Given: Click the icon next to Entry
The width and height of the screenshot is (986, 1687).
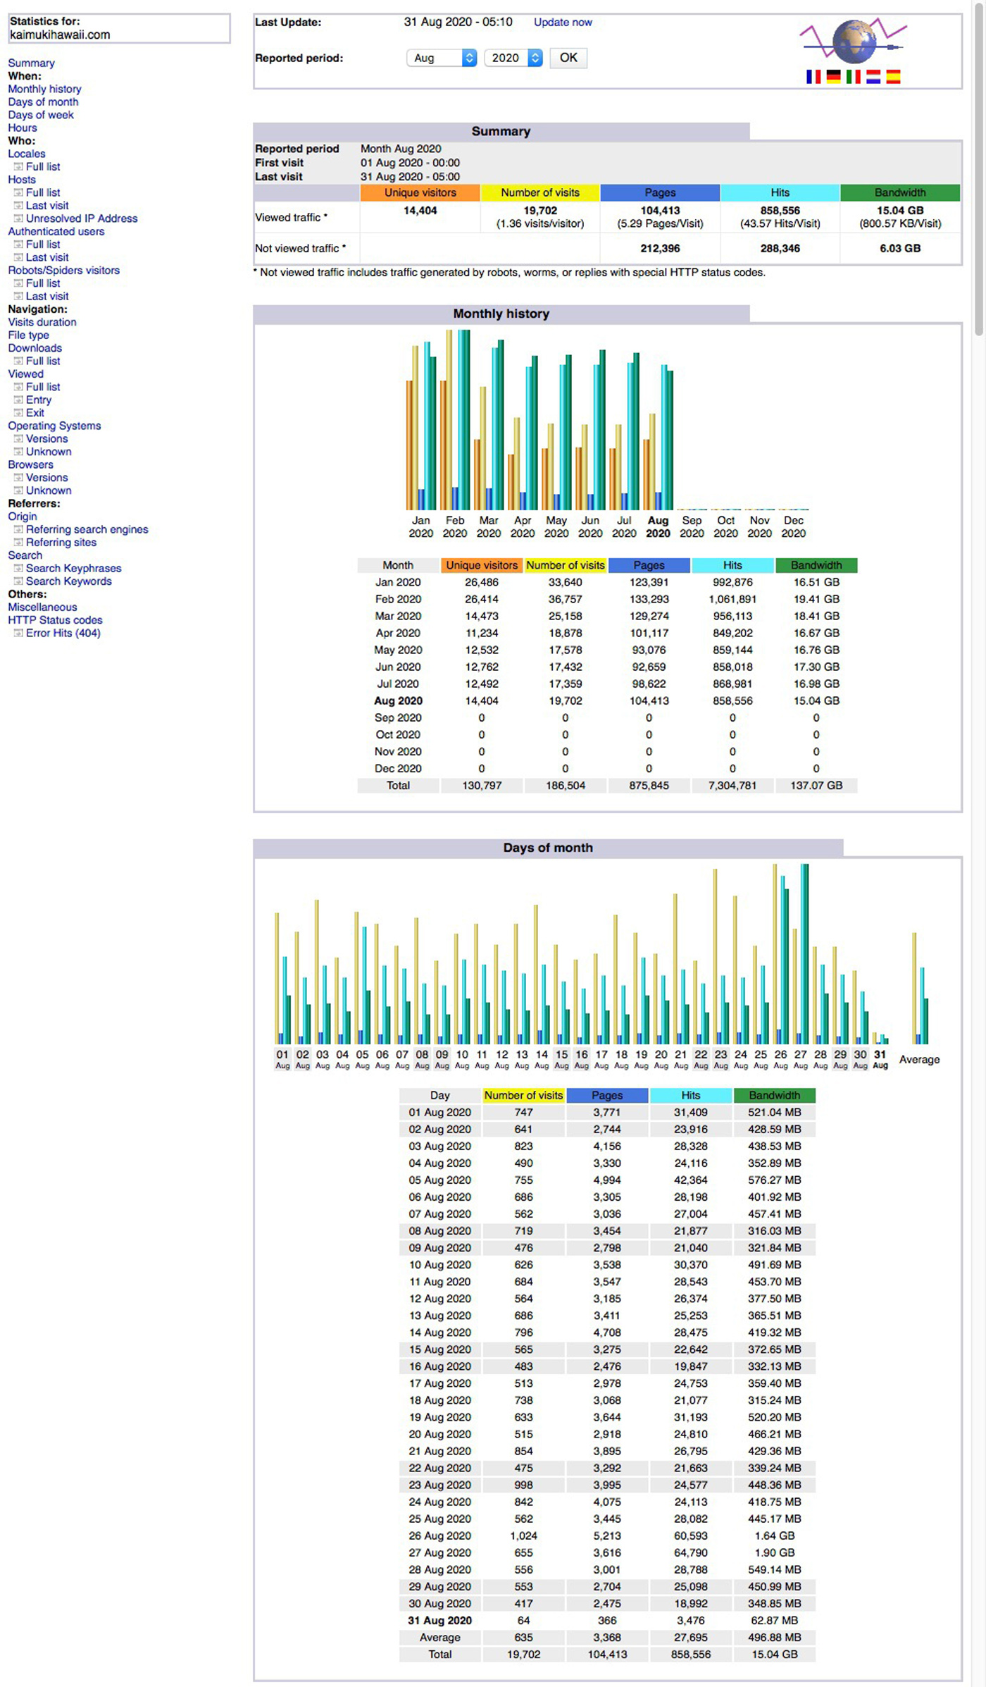Looking at the screenshot, I should coord(18,400).
